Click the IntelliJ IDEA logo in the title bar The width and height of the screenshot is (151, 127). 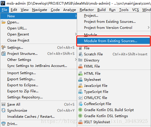pos(3,3)
